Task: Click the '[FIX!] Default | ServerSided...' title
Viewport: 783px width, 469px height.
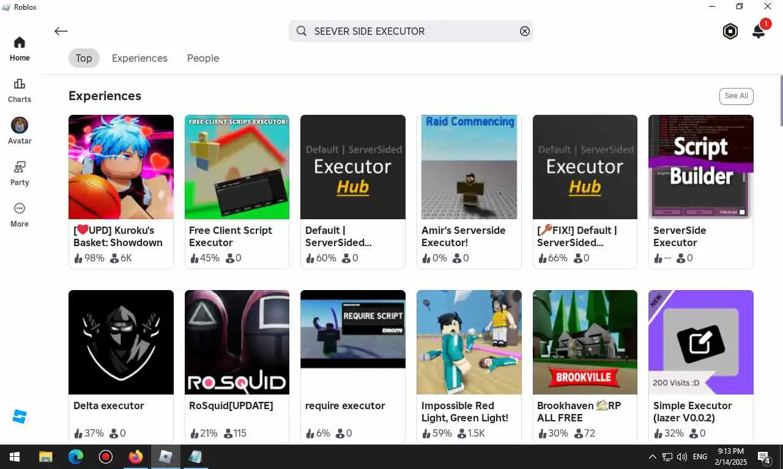Action: coord(577,236)
